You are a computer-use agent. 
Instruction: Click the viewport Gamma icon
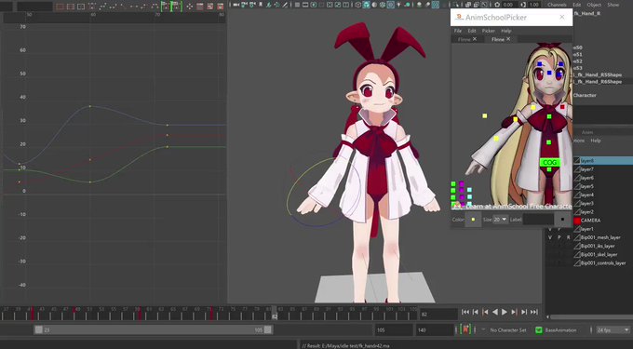(x=523, y=5)
